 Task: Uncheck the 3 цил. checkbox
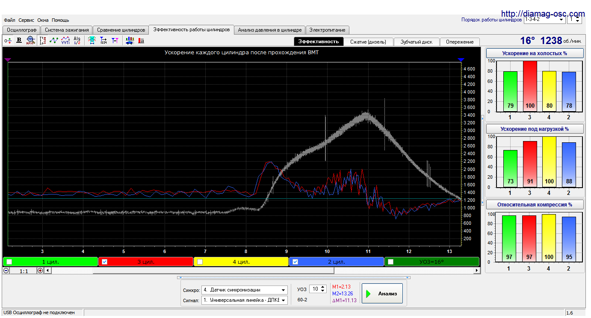point(104,262)
